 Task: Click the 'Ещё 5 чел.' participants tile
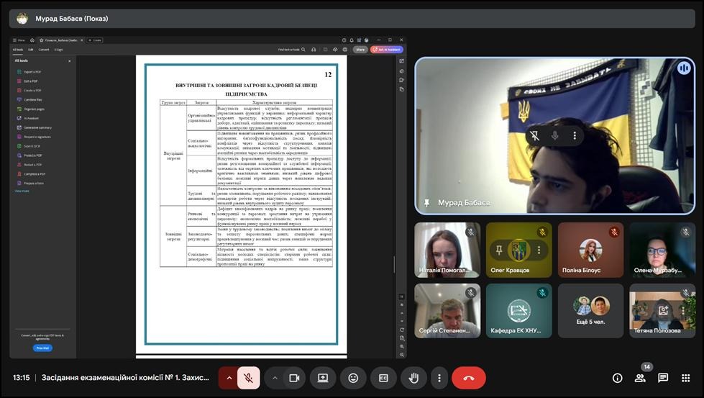[x=590, y=311]
